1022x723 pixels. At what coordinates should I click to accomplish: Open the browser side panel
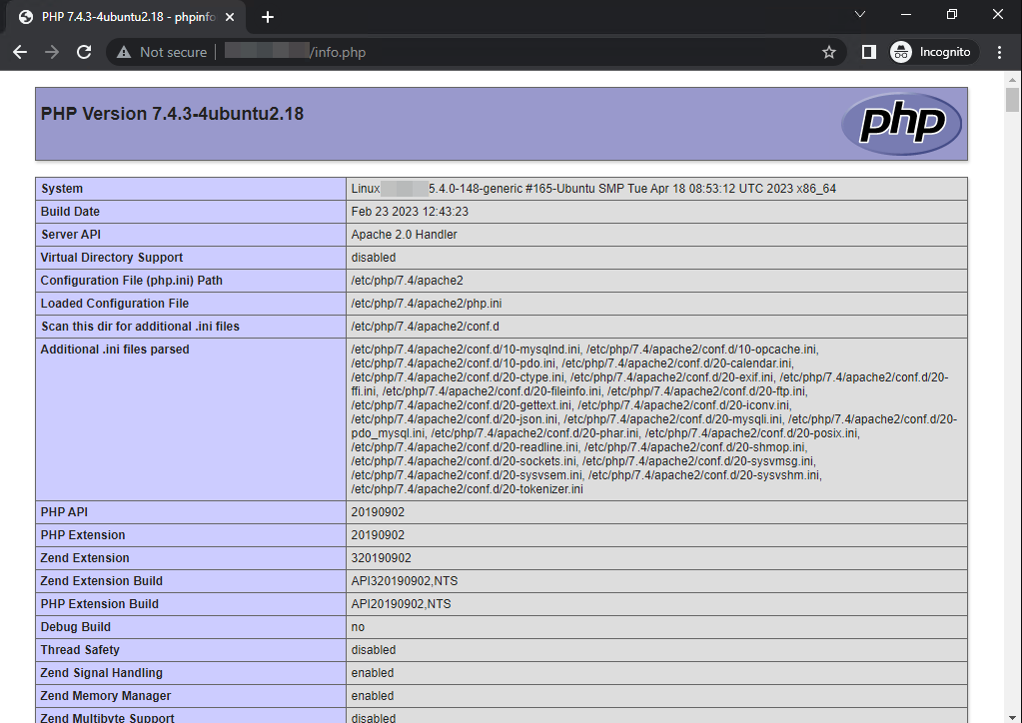pos(868,52)
